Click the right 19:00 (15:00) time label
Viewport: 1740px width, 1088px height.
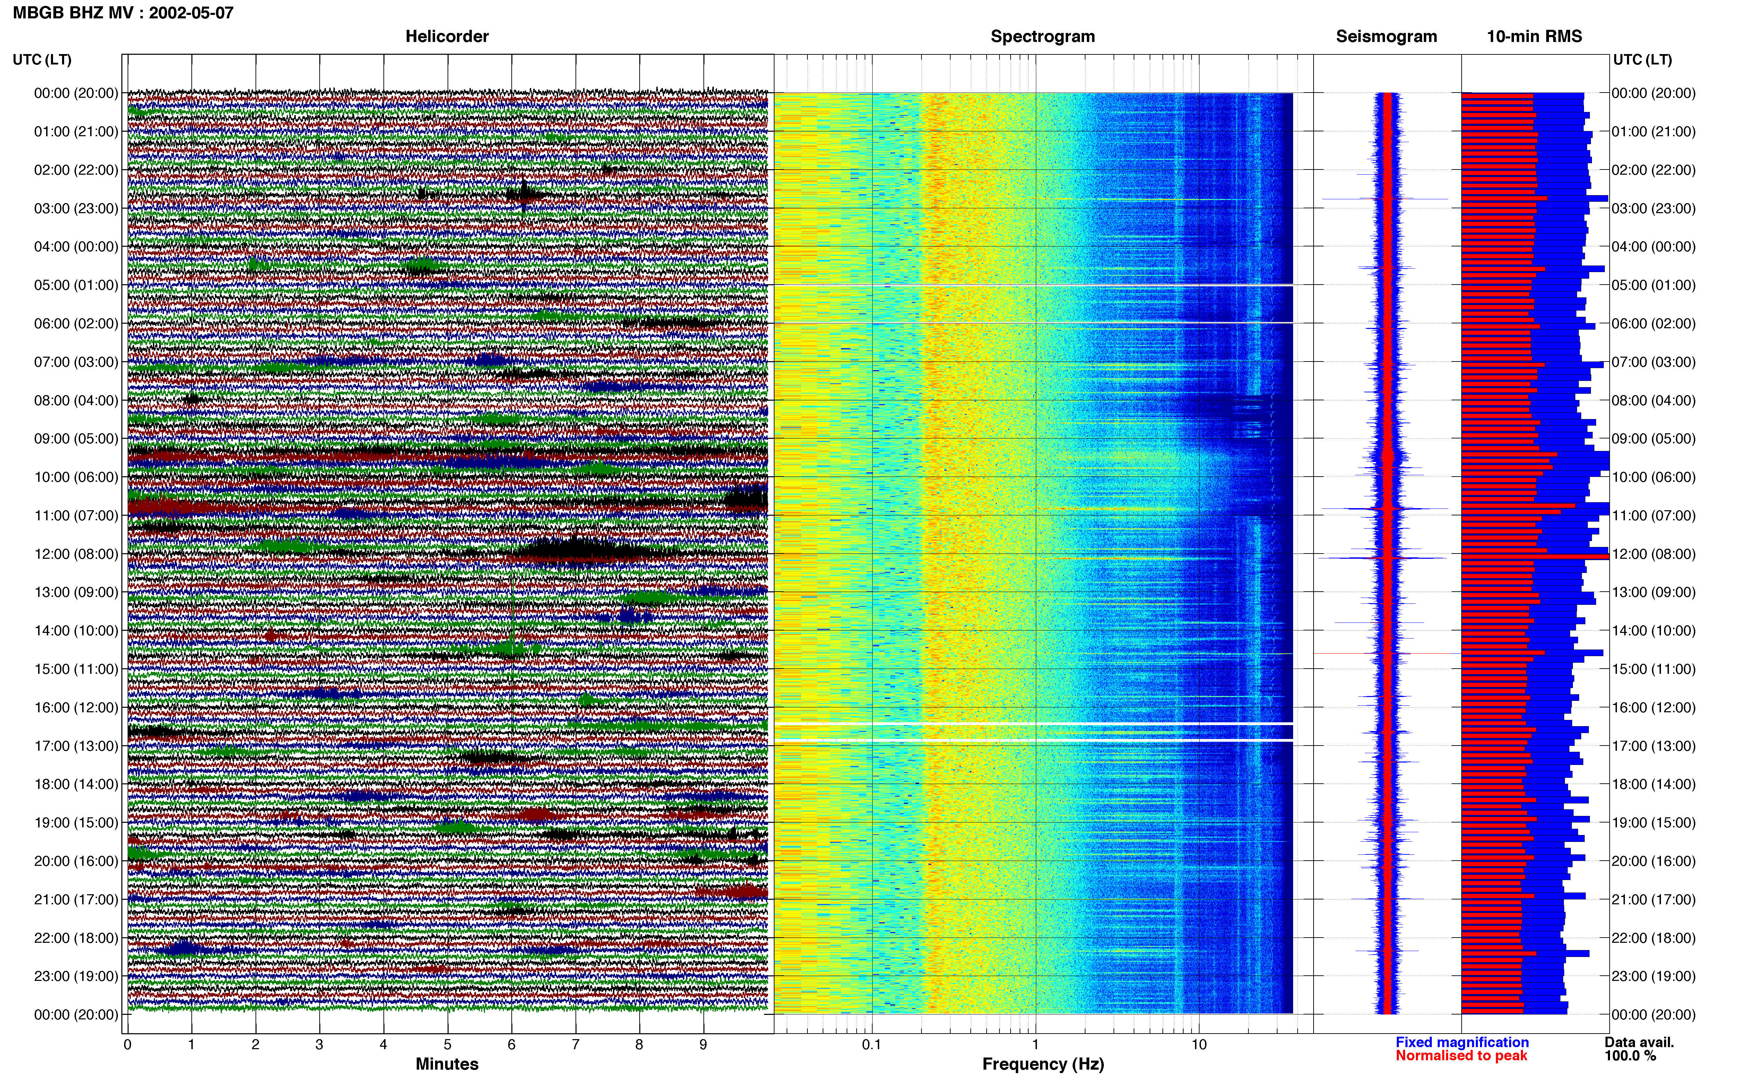click(x=1654, y=822)
